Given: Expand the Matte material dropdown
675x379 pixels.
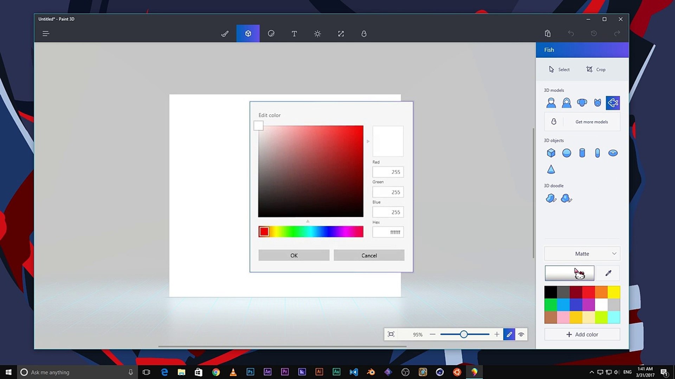Looking at the screenshot, I should (x=582, y=254).
